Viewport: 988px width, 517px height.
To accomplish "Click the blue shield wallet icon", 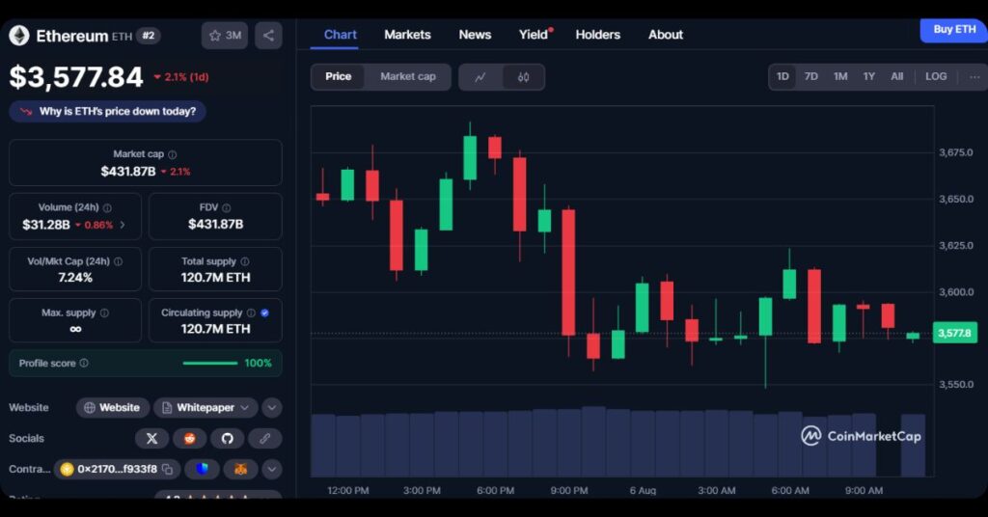I will (202, 469).
